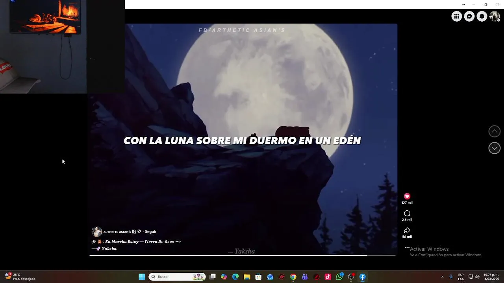Viewport: 504px width, 283px height.
Task: Open the comments bubble icon
Action: [x=407, y=213]
